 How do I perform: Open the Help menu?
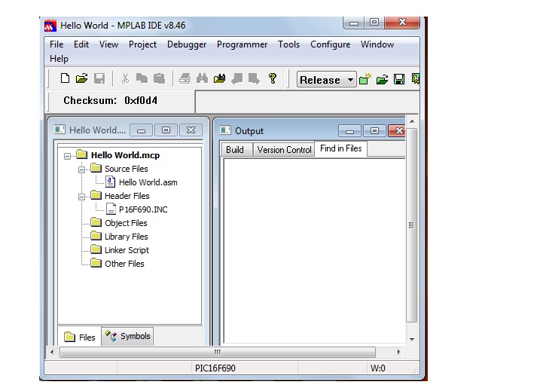pyautogui.click(x=59, y=59)
